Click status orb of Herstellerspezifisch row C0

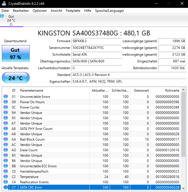[6, 171]
